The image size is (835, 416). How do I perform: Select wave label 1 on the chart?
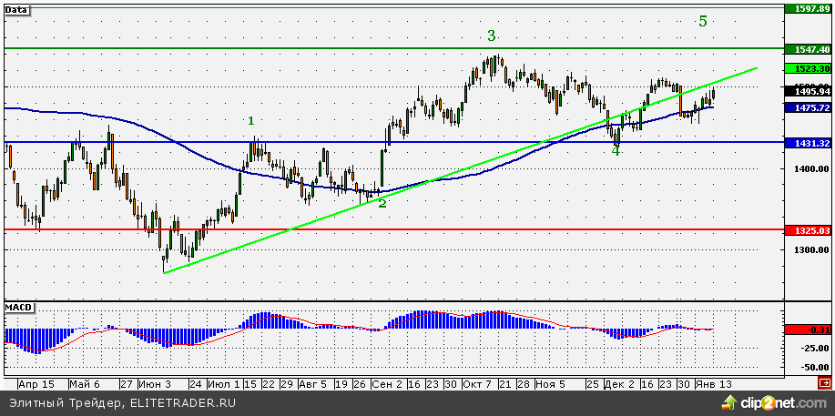[x=251, y=121]
